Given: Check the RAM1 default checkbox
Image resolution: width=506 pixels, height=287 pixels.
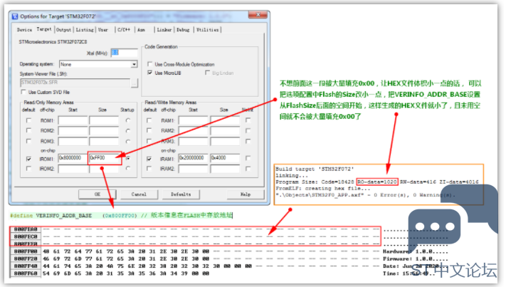Looking at the screenshot, I should click(149, 120).
